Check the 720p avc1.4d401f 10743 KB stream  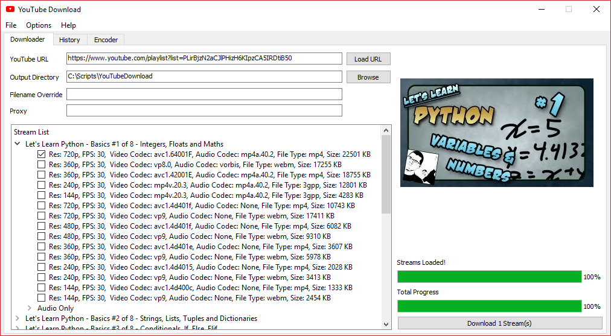coord(41,206)
